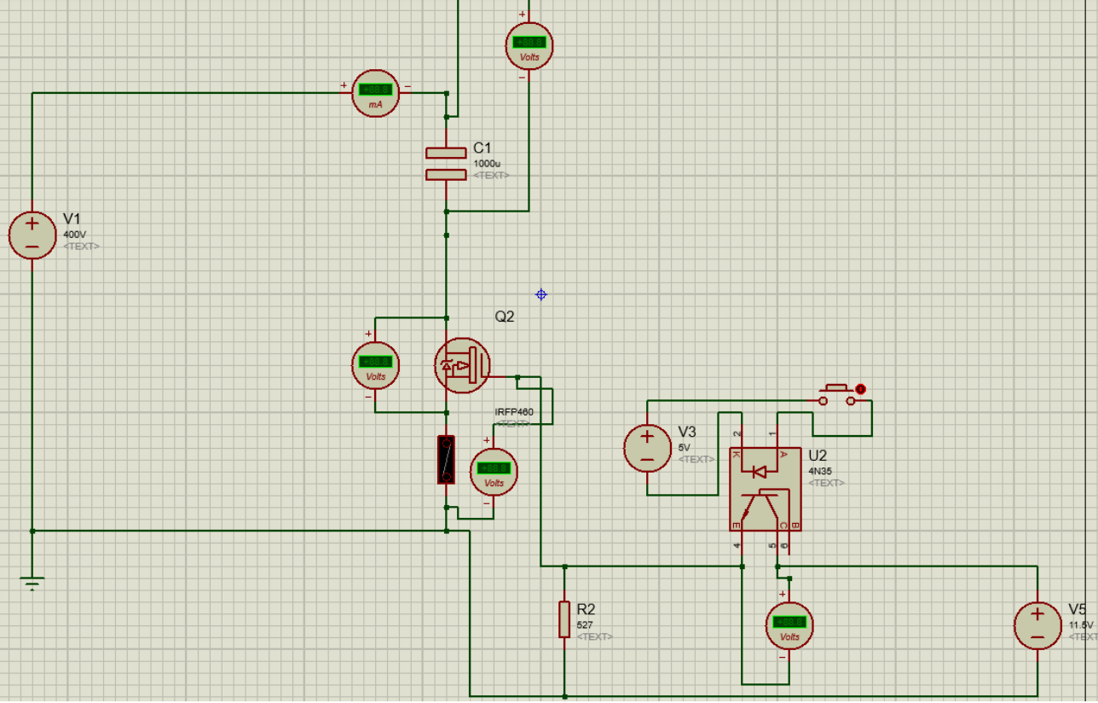Click the <TEXT> placeholder under 4N35
Screen dimensions: 1098x703
826,483
